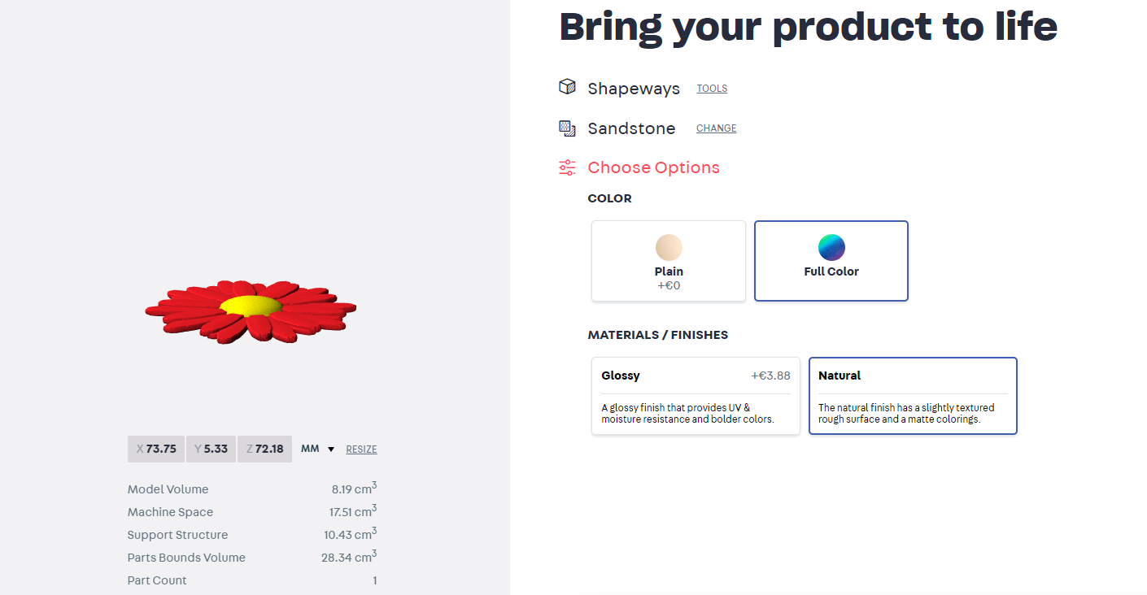Image resolution: width=1147 pixels, height=595 pixels.
Task: Click the Sandstone material label
Action: click(631, 128)
